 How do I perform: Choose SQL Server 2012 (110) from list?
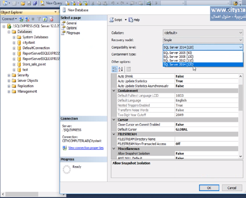click(203, 60)
